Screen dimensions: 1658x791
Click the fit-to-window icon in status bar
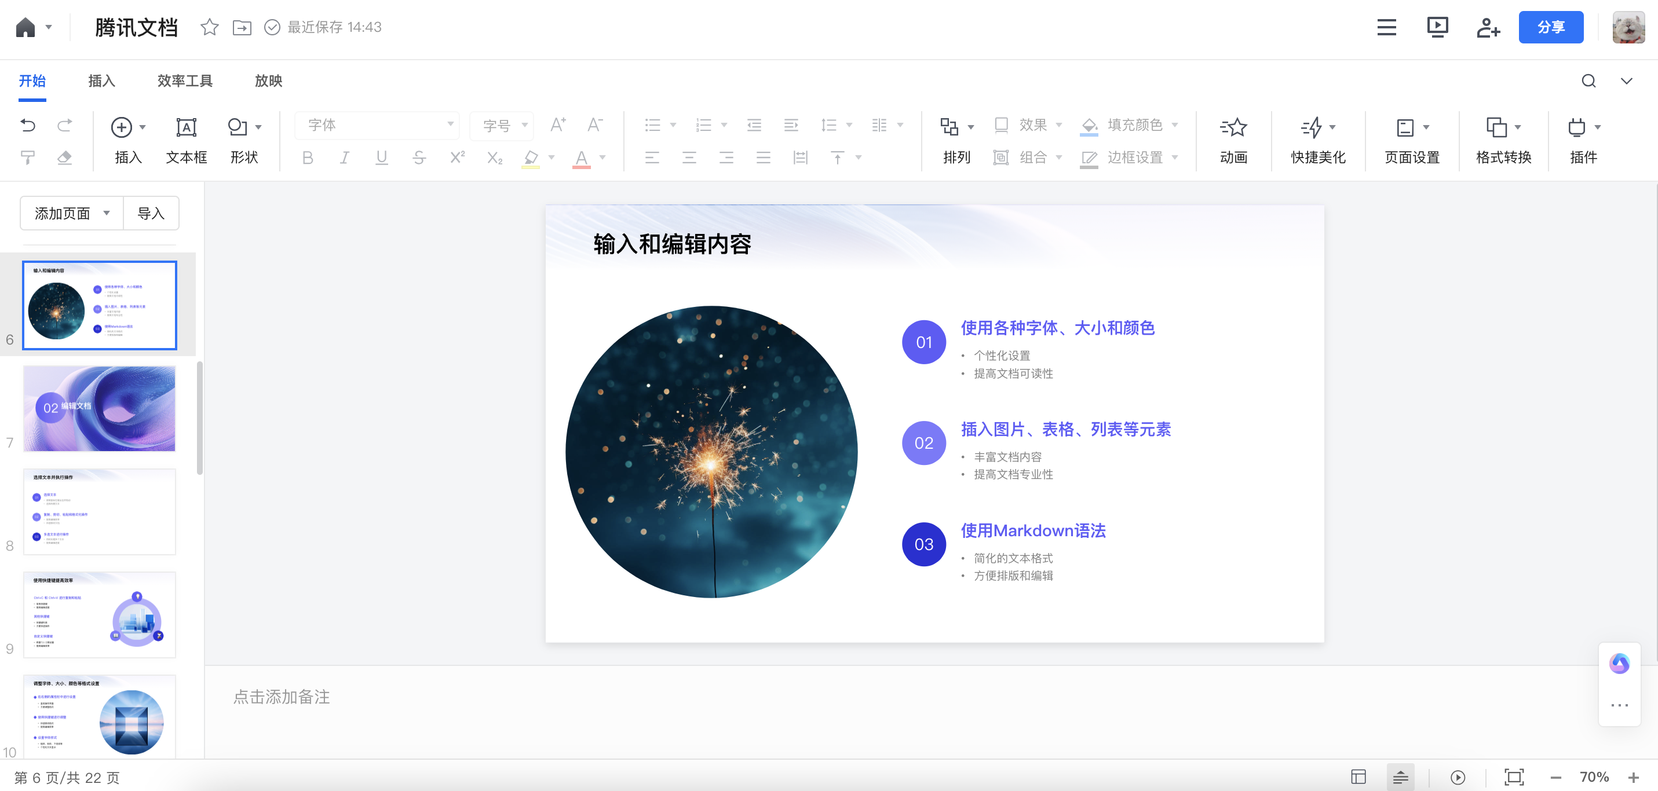pyautogui.click(x=1513, y=777)
